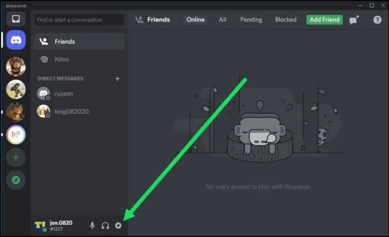Close the Discord window

pyautogui.click(x=383, y=6)
